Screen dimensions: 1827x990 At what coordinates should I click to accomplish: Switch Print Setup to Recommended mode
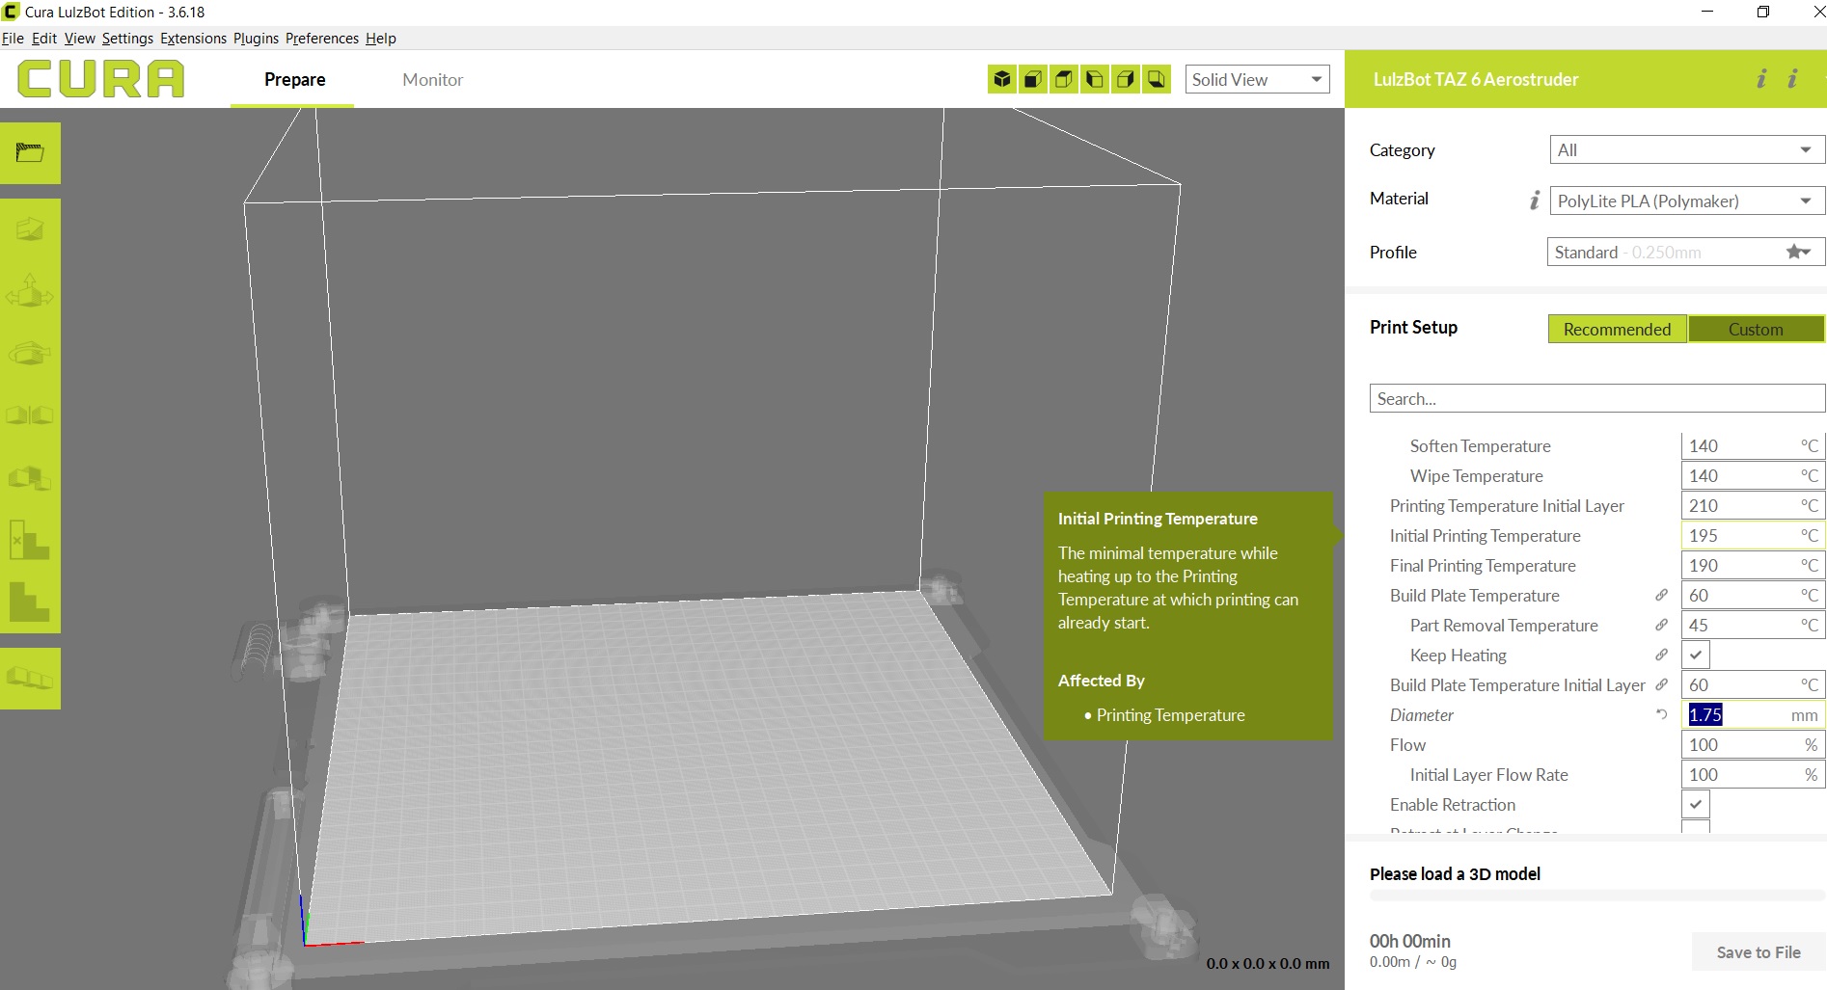click(x=1617, y=329)
